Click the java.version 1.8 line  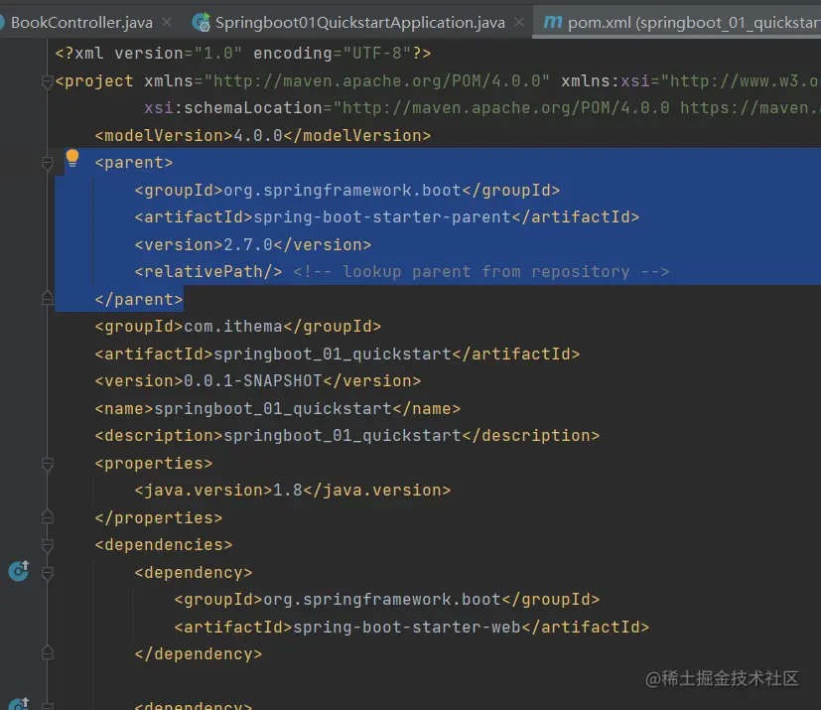coord(293,491)
